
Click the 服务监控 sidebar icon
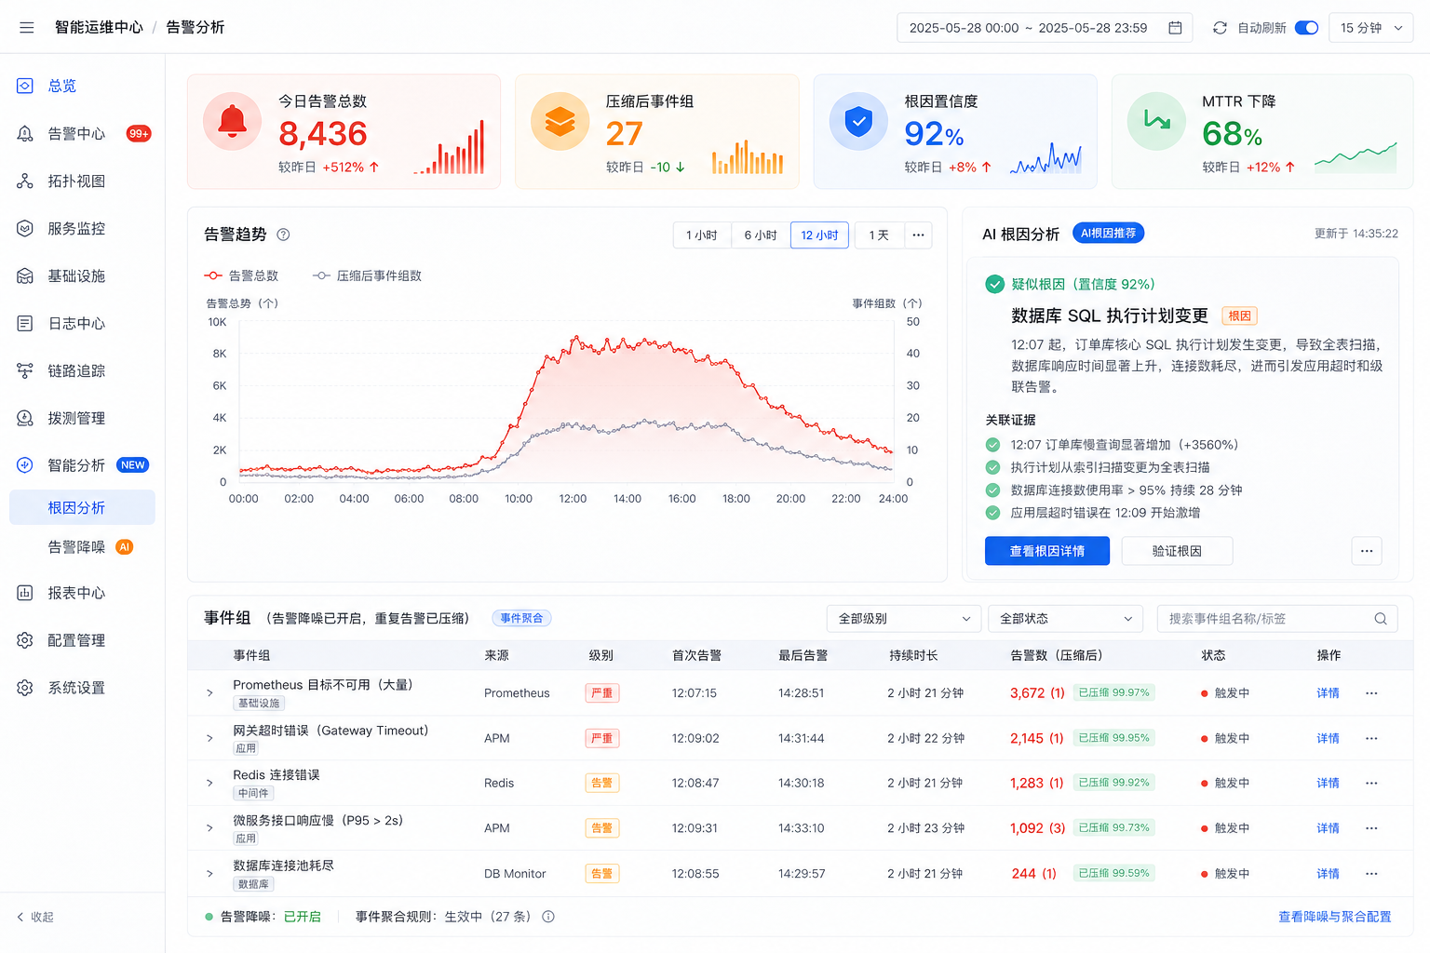[25, 229]
